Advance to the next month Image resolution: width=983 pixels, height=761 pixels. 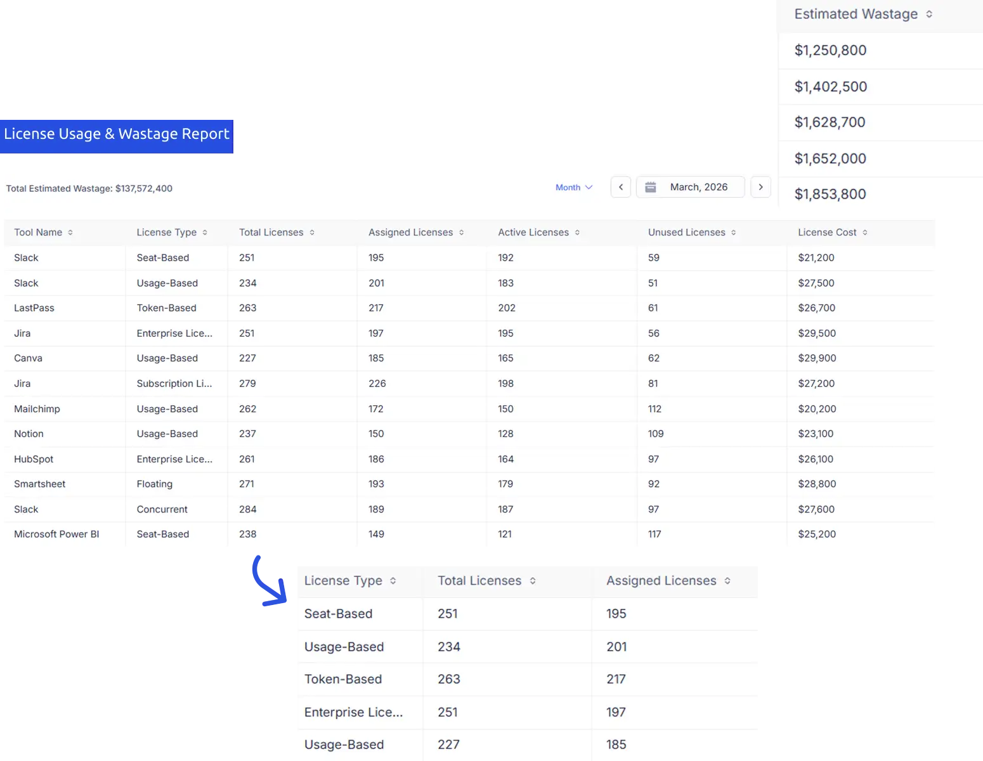pos(760,186)
